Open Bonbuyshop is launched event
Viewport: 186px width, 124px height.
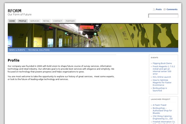point(160,89)
